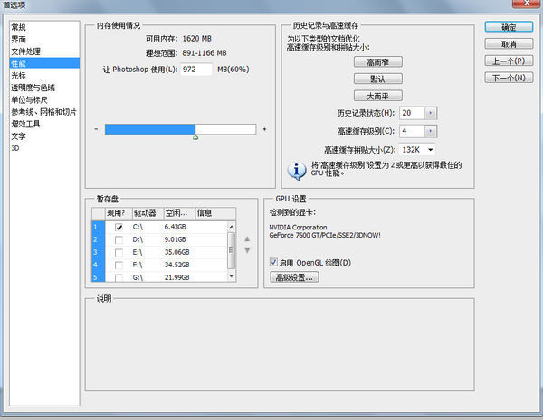Click the 35.06GB free space cell
Viewport: 543px width, 420px height.
point(177,252)
